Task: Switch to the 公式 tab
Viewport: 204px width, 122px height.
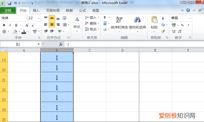Action: click(83, 11)
